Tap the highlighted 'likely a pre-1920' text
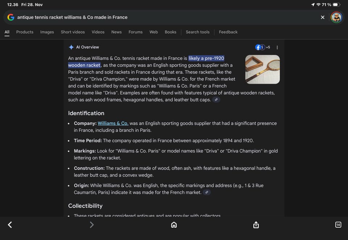This screenshot has width=348, height=240. 206,58
